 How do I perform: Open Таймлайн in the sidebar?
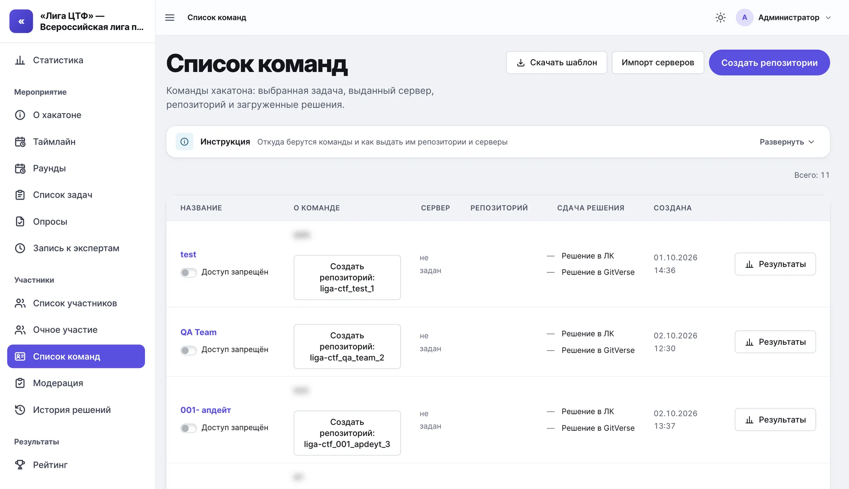point(76,142)
